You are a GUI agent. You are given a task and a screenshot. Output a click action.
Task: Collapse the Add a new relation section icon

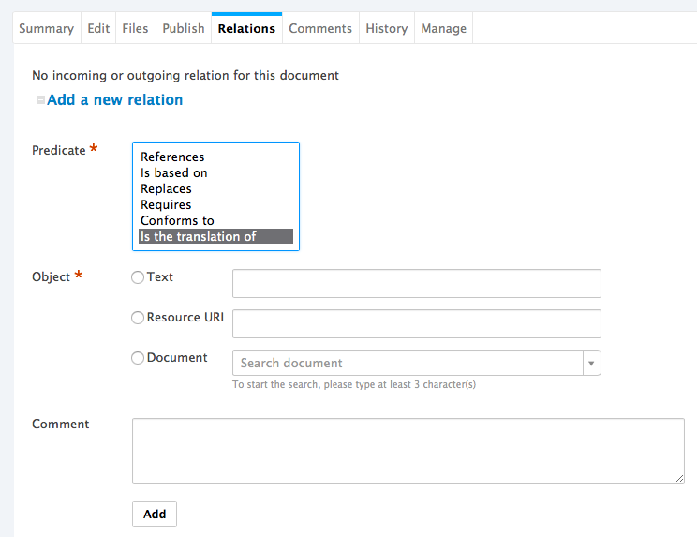pos(40,100)
